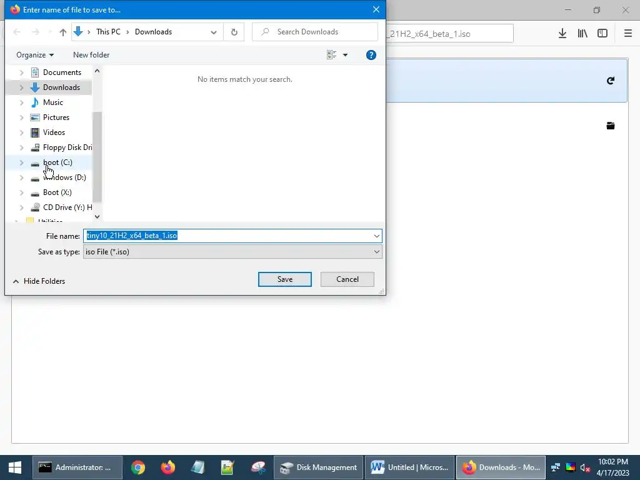This screenshot has height=480, width=640.
Task: Select Downloads in address path
Action: (153, 32)
